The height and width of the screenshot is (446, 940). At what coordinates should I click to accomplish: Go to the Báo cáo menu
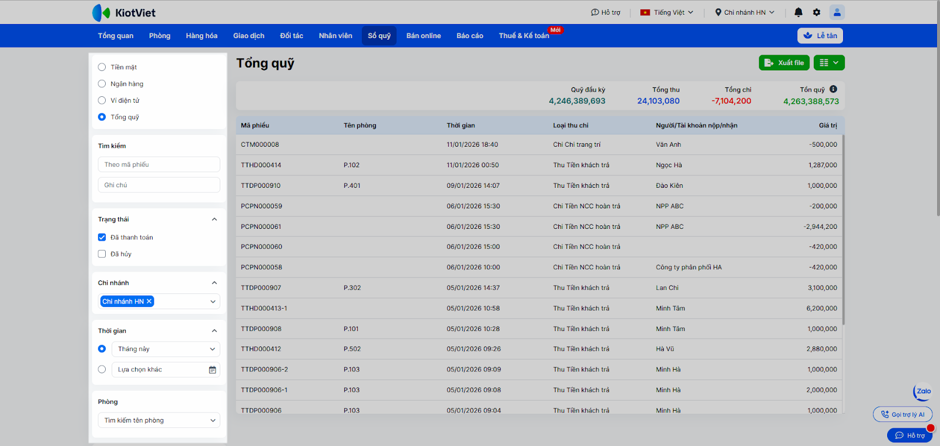click(469, 36)
